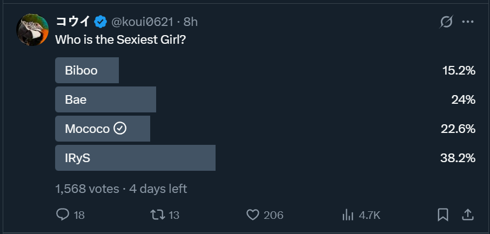
Task: Click the selected vote checkmark on Mococo
Action: 120,129
